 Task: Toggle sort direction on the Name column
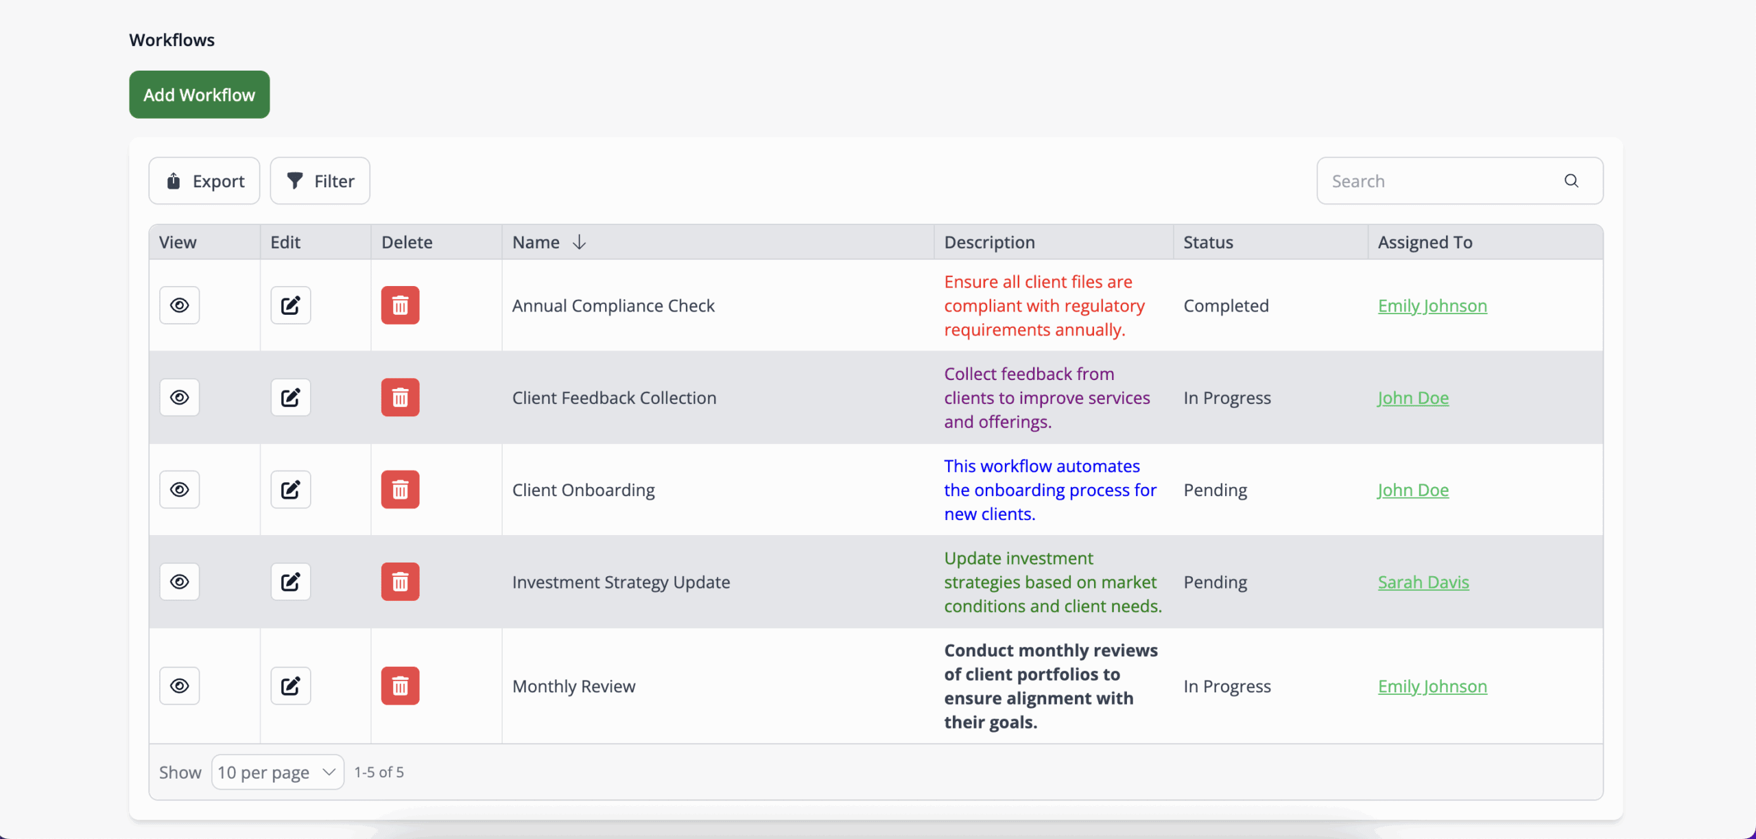point(580,241)
